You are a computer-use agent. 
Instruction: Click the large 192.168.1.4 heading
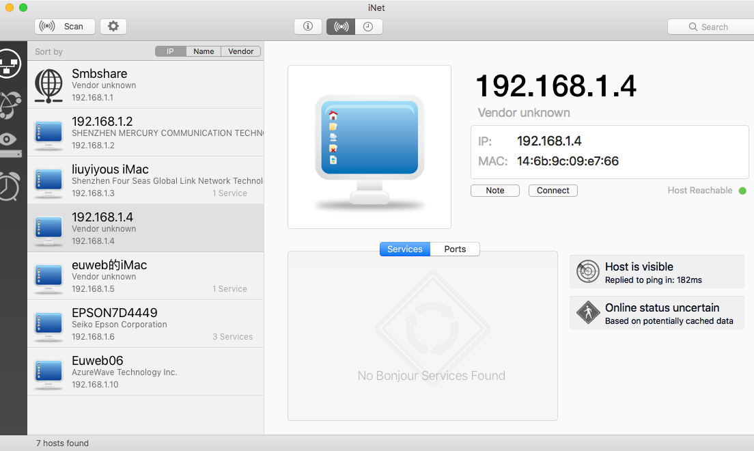(x=556, y=86)
